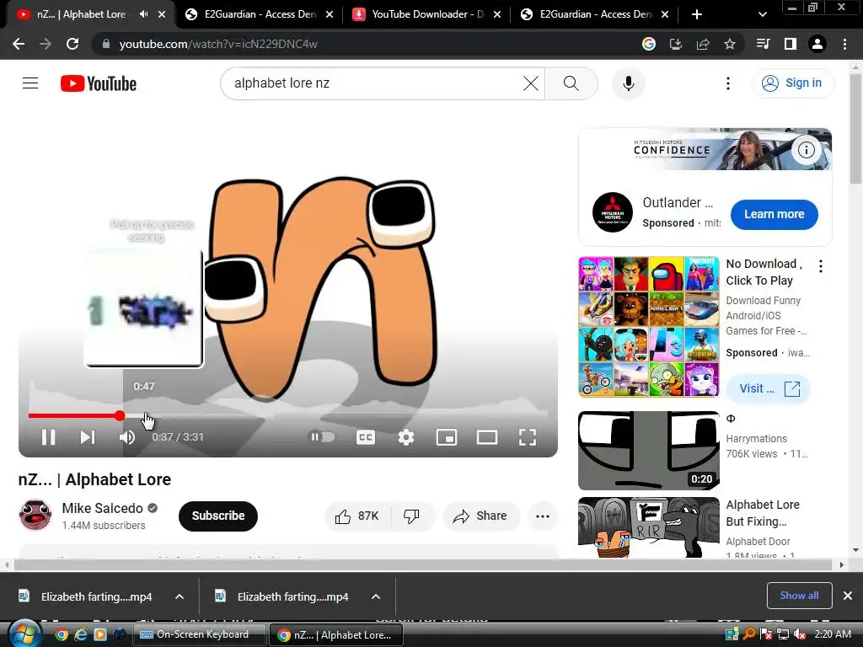Open On-Screen Keyboard taskbar item
Screen dimensions: 863x647
click(200, 634)
